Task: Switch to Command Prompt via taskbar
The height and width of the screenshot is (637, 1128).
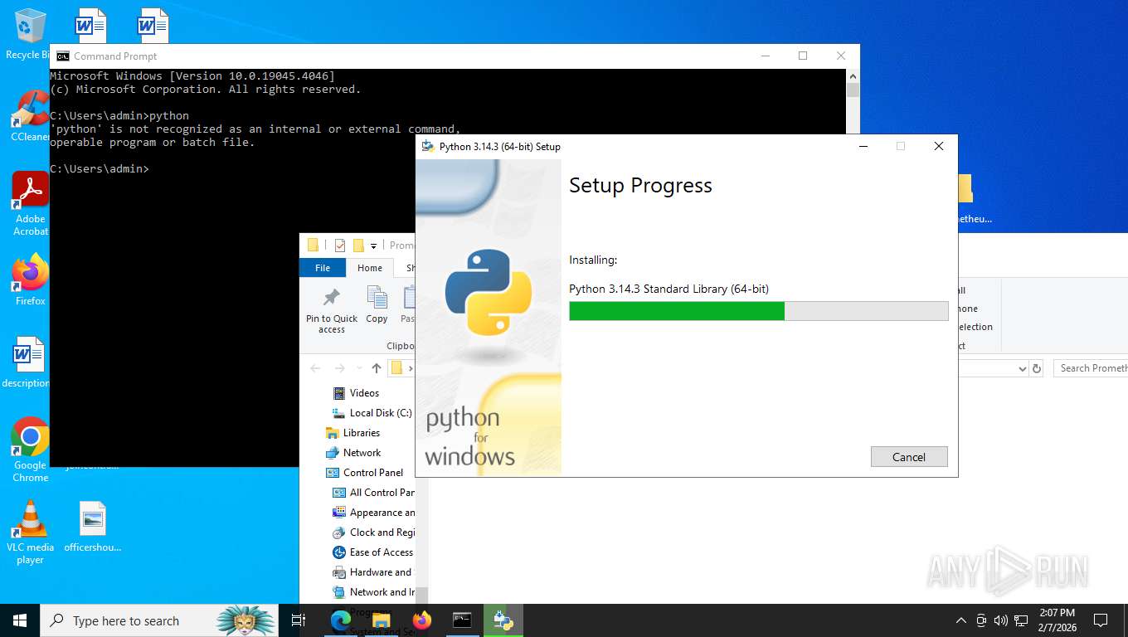Action: pyautogui.click(x=462, y=620)
